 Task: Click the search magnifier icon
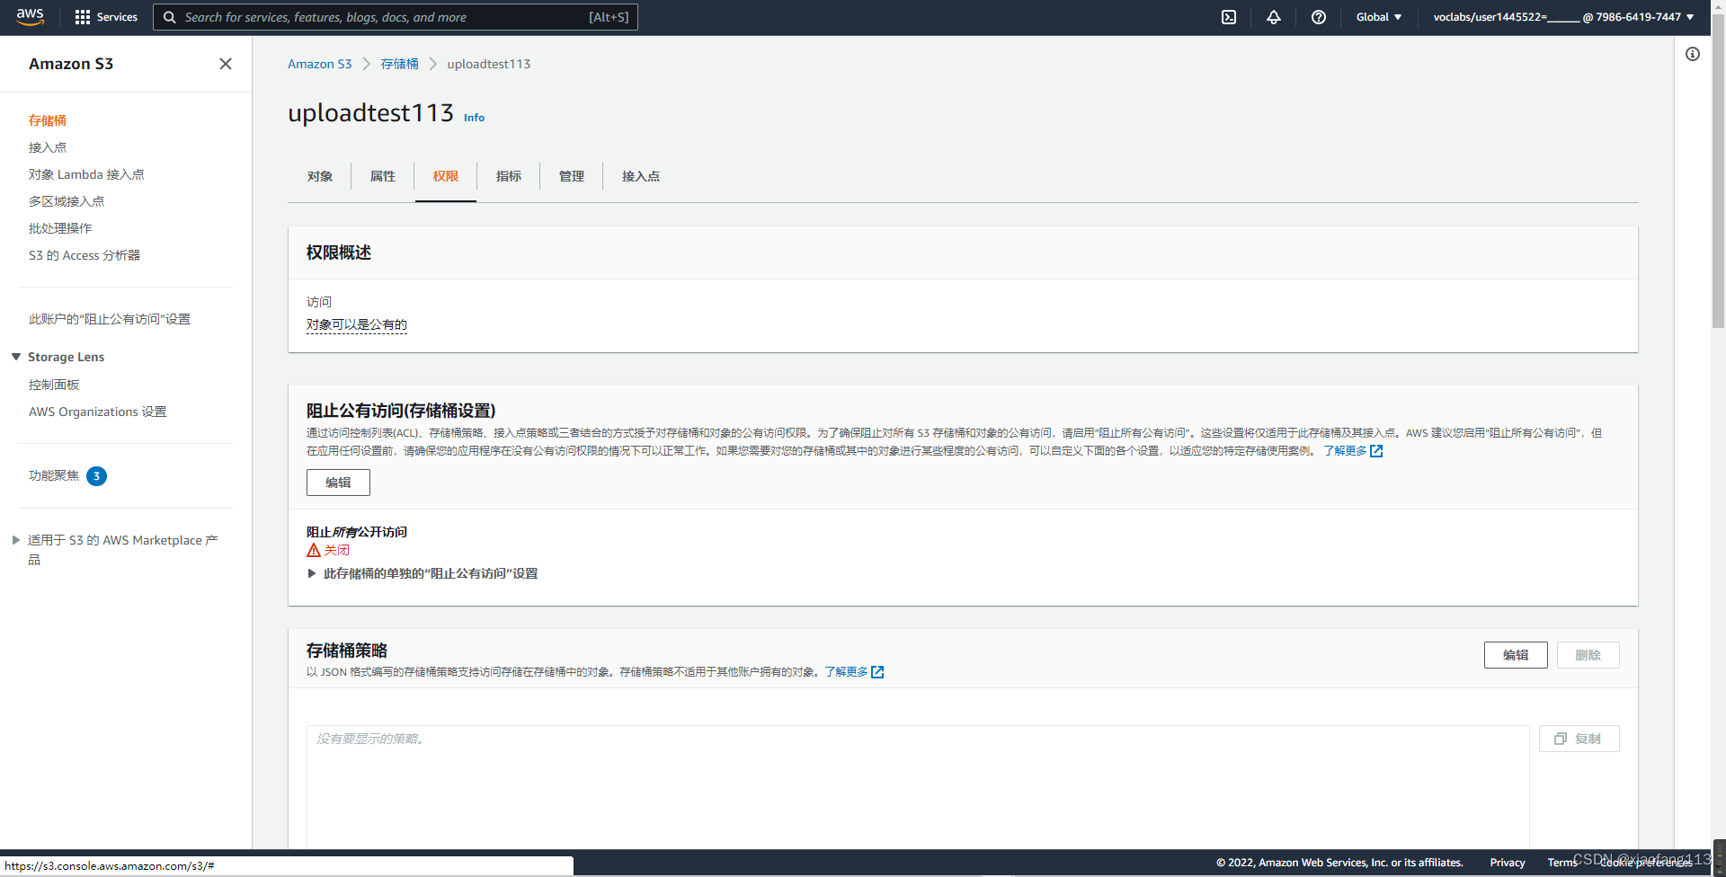(x=169, y=17)
